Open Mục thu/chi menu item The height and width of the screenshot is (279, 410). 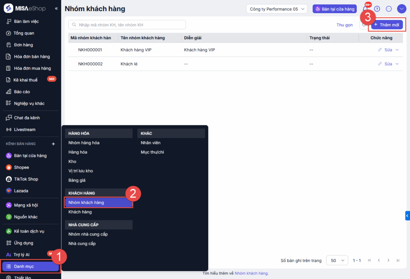[x=153, y=152]
